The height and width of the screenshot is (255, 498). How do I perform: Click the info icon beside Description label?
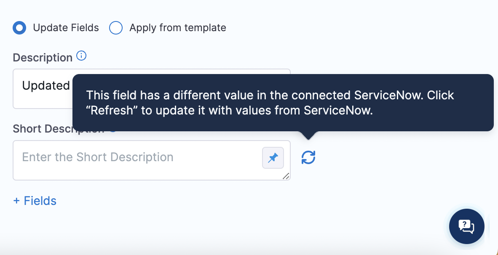pyautogui.click(x=81, y=56)
